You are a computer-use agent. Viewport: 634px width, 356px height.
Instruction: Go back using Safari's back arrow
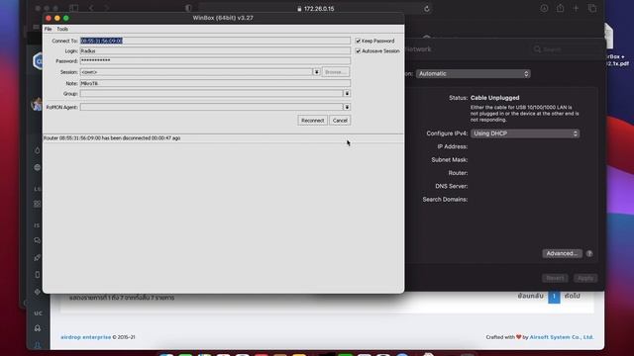(x=91, y=8)
